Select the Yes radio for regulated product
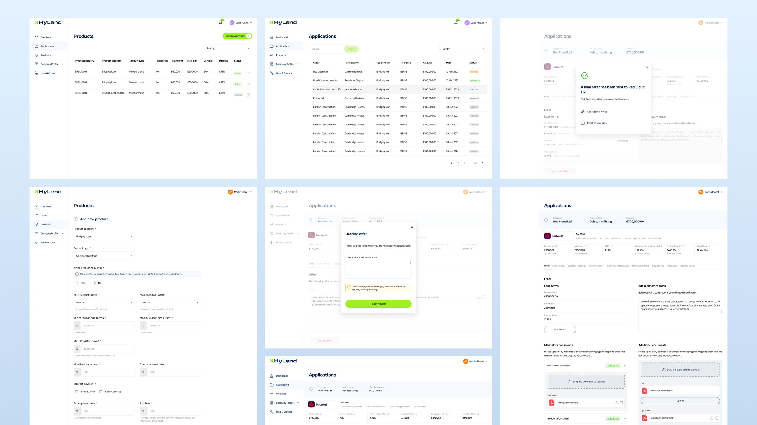Image resolution: width=757 pixels, height=425 pixels. pyautogui.click(x=78, y=283)
